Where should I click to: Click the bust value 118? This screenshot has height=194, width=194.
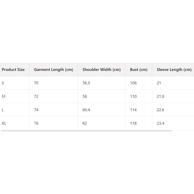point(133,123)
